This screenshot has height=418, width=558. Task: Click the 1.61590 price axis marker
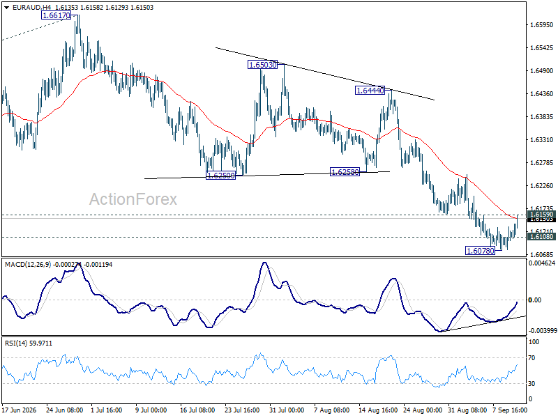[x=541, y=214]
